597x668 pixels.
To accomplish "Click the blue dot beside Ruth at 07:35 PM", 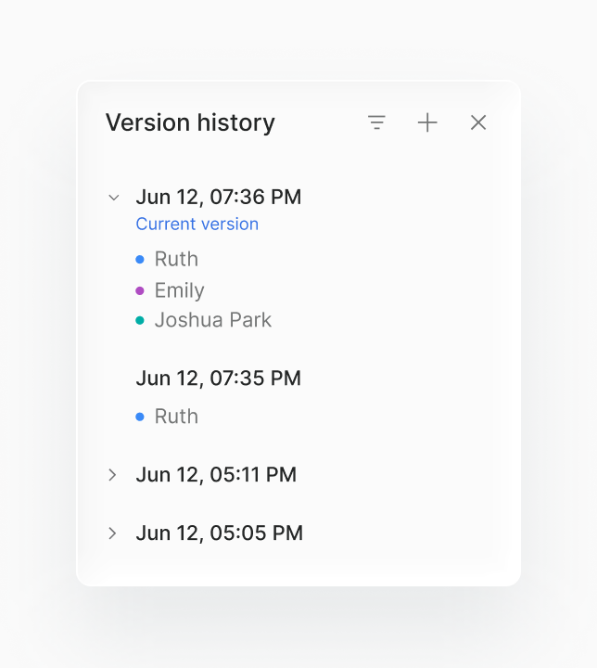I will tap(140, 417).
